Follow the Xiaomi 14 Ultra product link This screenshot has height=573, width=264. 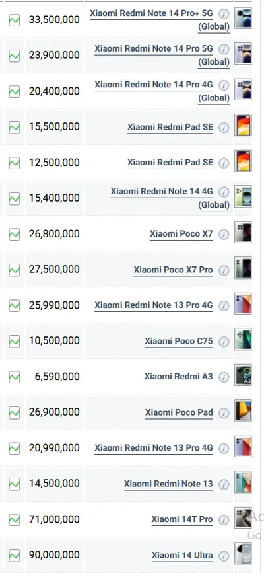tap(182, 555)
